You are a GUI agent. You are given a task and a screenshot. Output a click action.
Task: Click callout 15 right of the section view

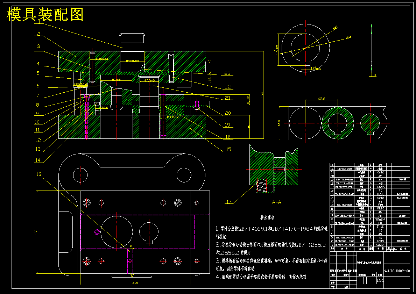point(228,149)
